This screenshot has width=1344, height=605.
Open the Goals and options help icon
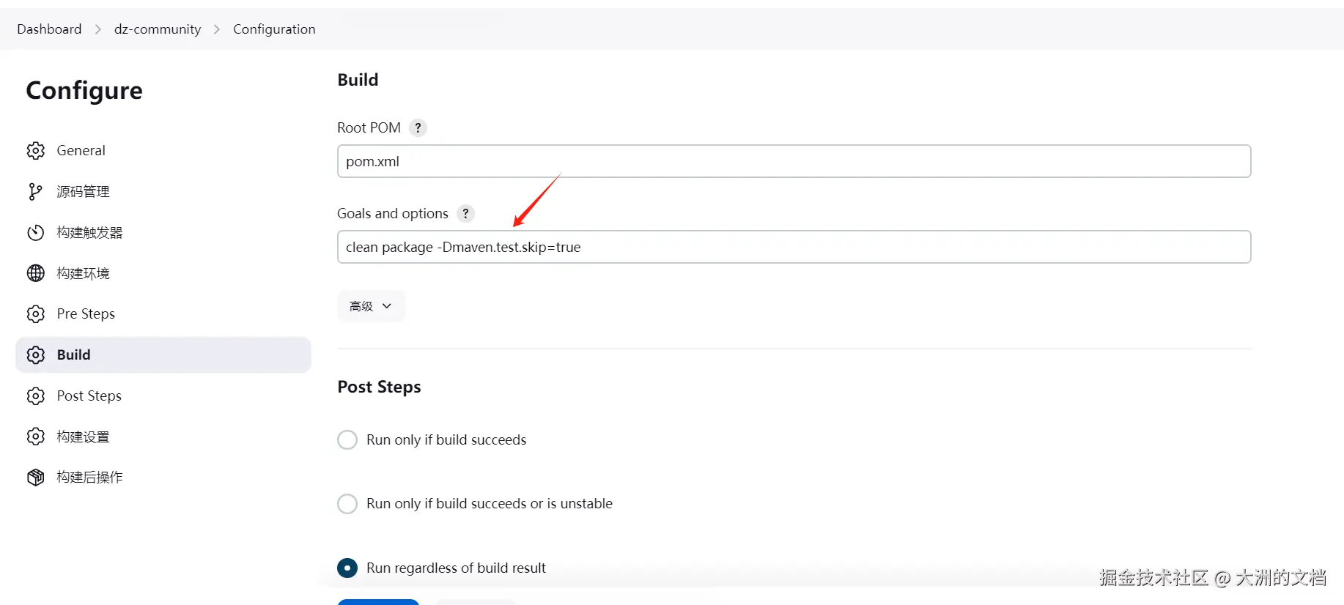pos(465,214)
